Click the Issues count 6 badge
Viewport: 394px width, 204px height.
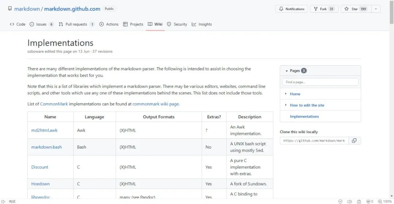coord(51,24)
